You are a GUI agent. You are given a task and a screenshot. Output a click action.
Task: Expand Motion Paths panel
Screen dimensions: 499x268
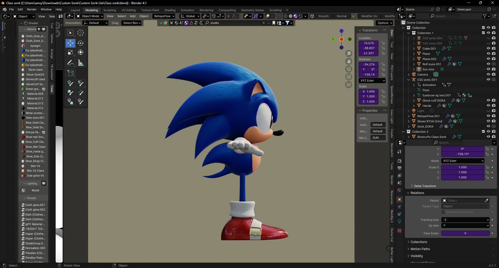click(420, 249)
